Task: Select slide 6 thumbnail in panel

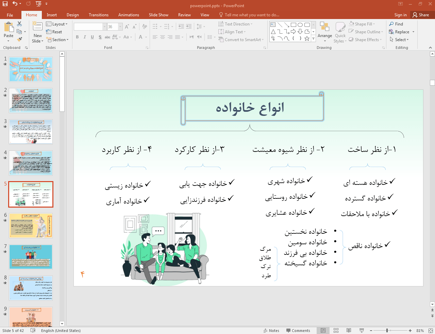Action: pos(31,226)
